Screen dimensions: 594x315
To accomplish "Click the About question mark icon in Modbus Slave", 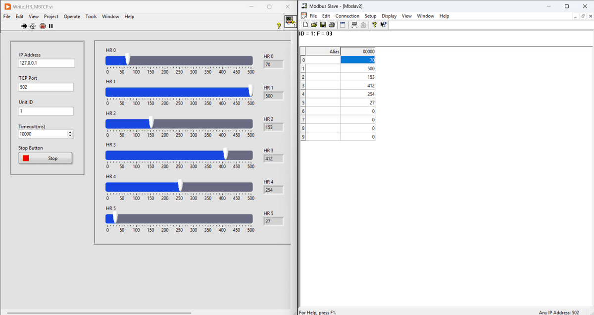I will point(374,25).
